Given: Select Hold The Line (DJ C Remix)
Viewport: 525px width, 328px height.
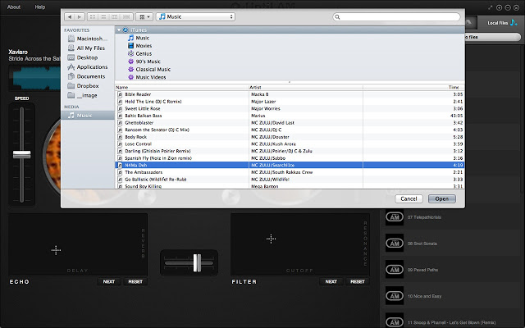Looking at the screenshot, I should (x=290, y=102).
